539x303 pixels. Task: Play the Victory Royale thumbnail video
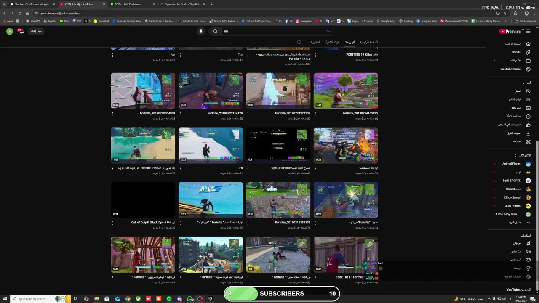tap(211, 200)
